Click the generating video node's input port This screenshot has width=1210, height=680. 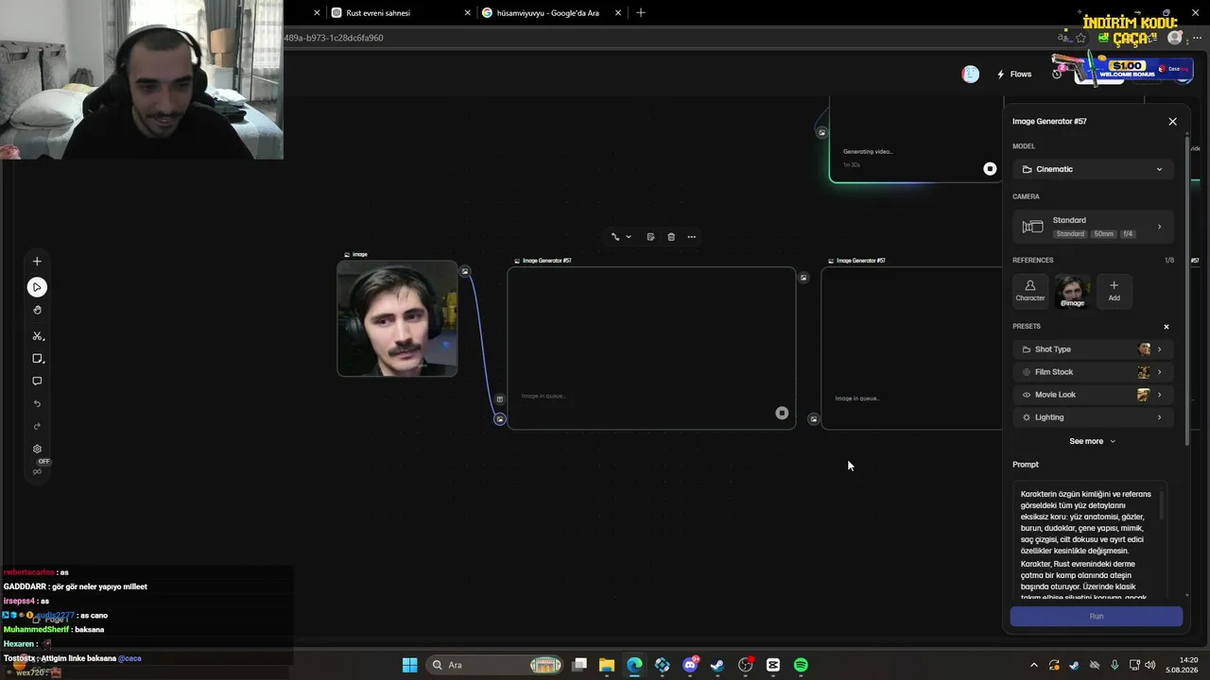[x=821, y=132]
